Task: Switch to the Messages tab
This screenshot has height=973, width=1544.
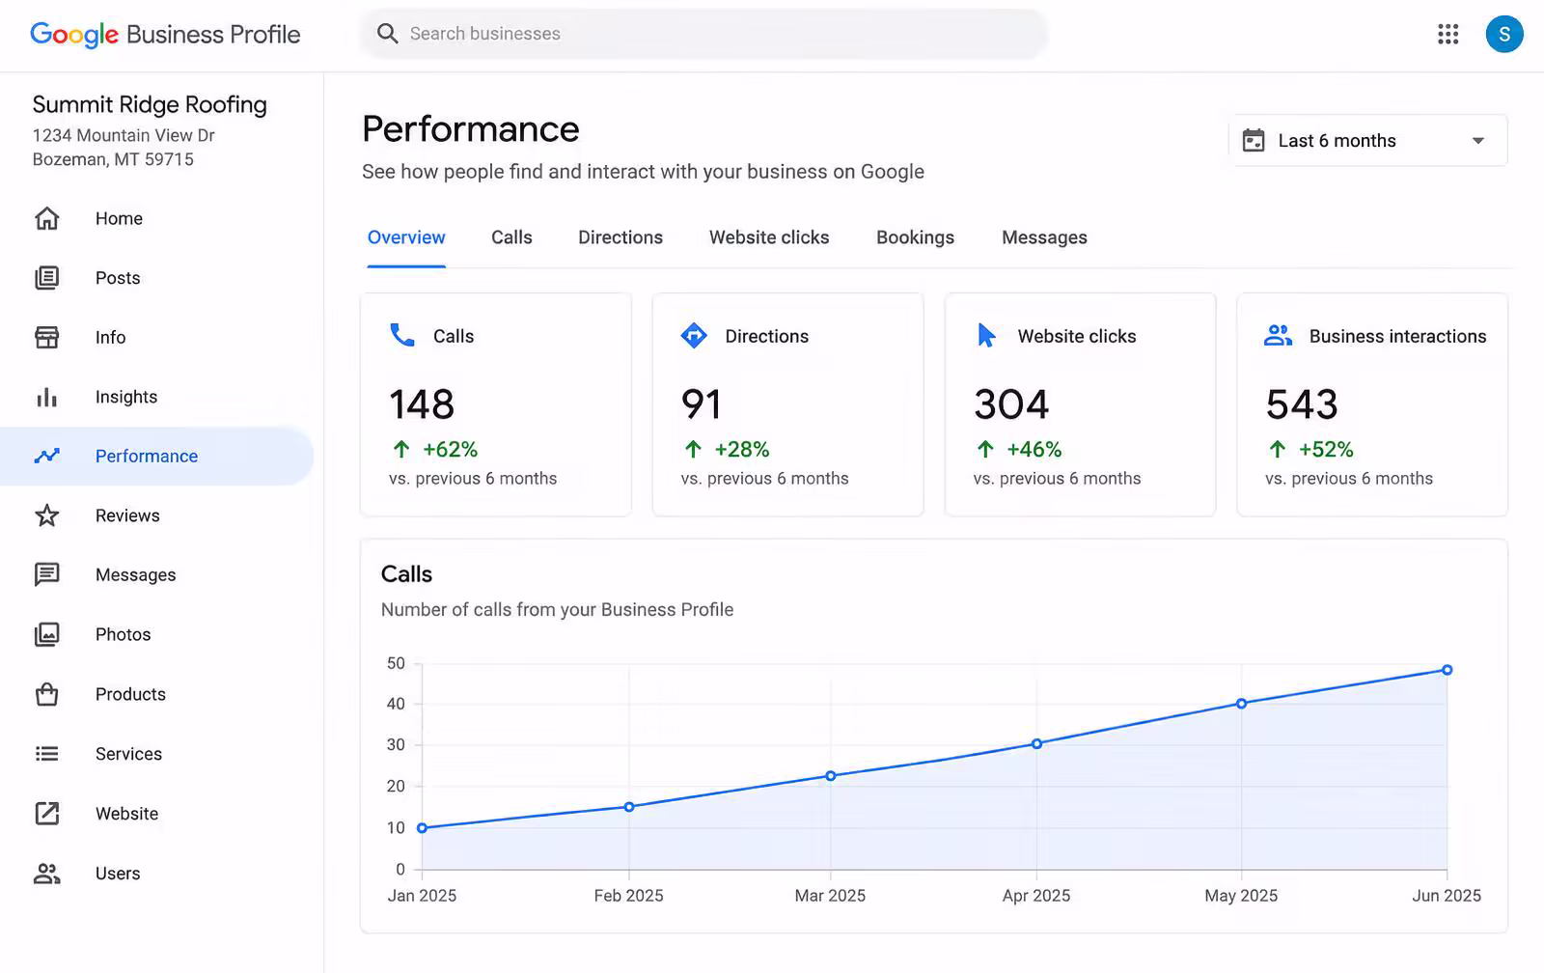Action: tap(1044, 237)
